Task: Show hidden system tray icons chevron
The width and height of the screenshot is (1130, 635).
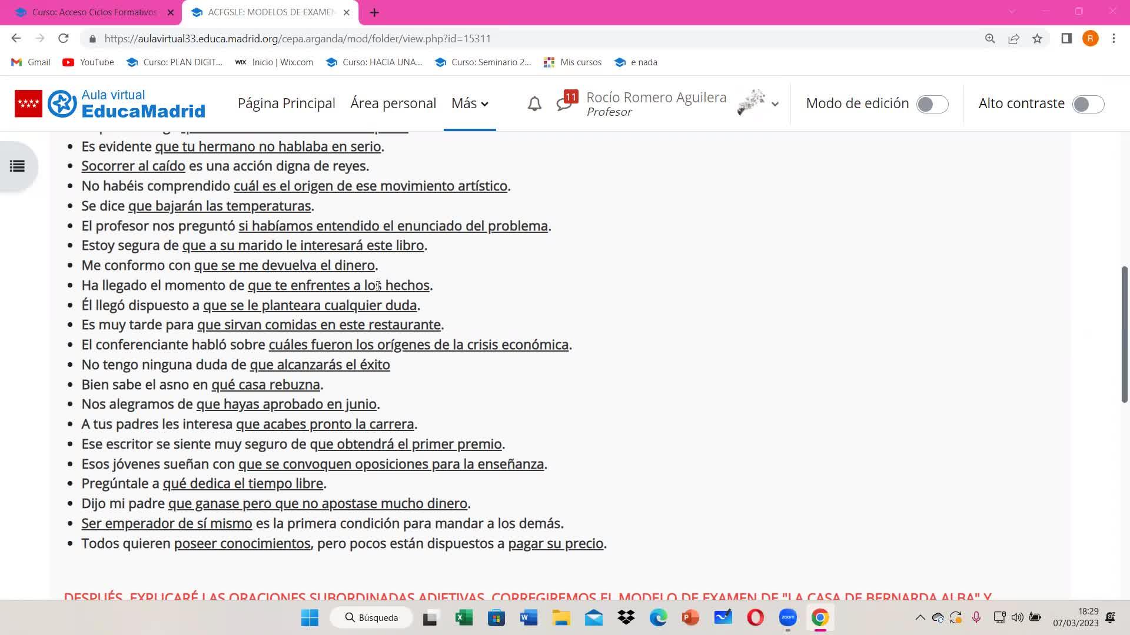Action: 920,617
